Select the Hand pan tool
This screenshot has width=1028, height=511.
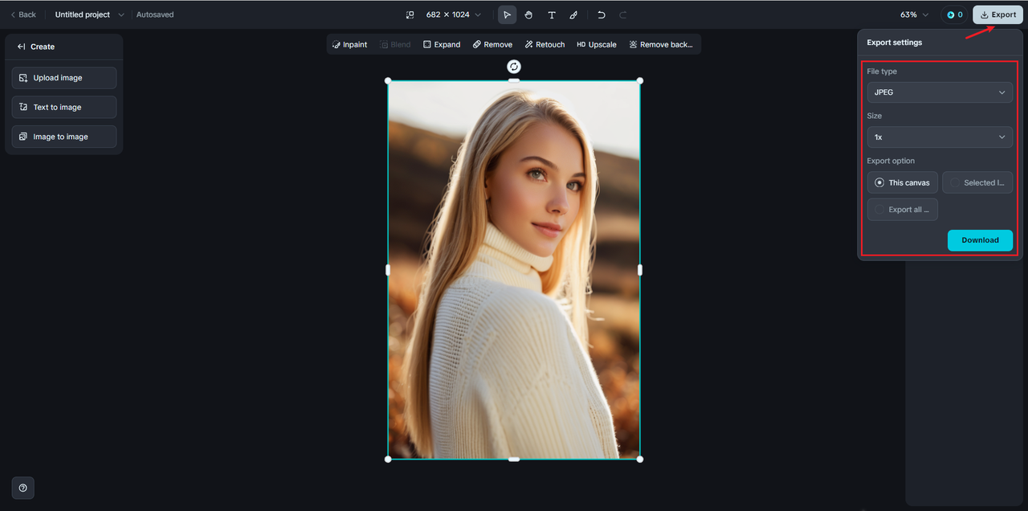(x=528, y=14)
